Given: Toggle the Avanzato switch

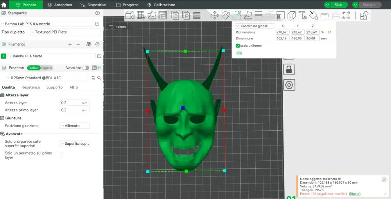Looking at the screenshot, I should [x=86, y=68].
